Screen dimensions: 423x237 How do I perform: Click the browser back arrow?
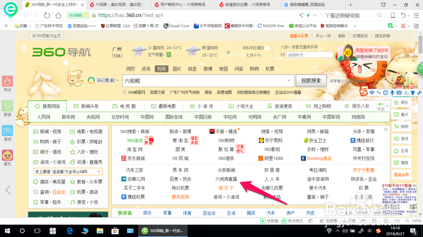(x=25, y=15)
